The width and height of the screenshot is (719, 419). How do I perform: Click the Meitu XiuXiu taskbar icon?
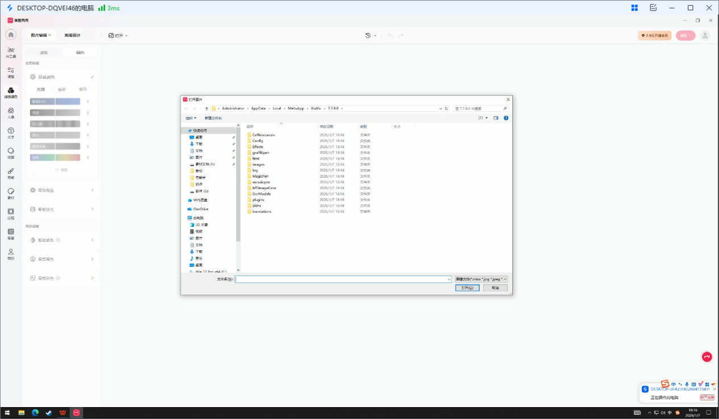coord(77,413)
